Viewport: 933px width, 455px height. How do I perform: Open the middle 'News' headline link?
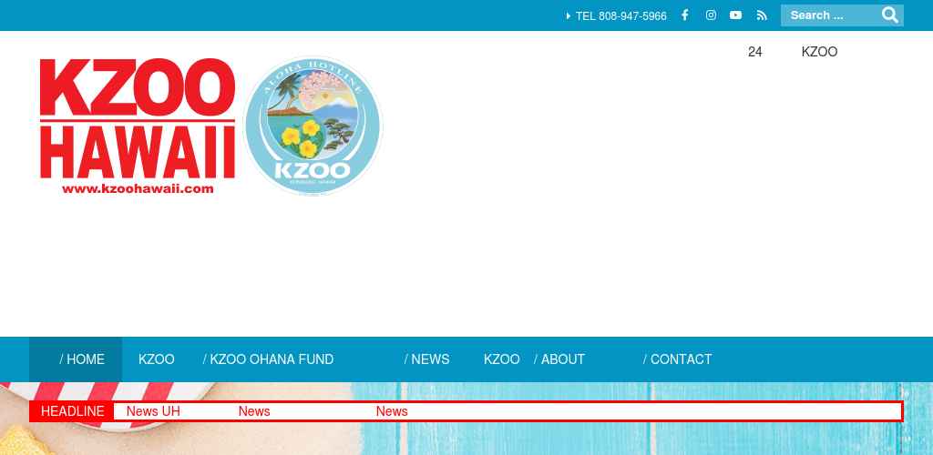click(254, 411)
